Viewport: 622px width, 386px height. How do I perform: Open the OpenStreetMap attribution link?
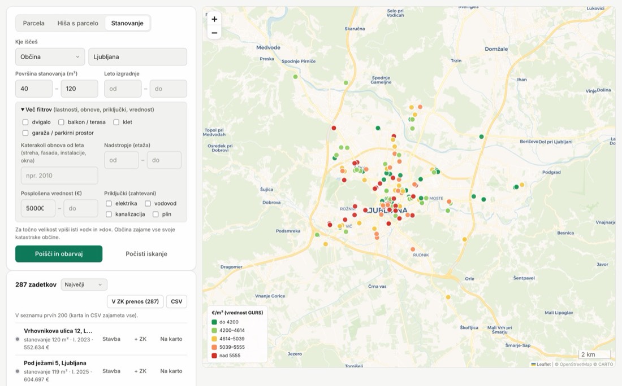tap(575, 364)
